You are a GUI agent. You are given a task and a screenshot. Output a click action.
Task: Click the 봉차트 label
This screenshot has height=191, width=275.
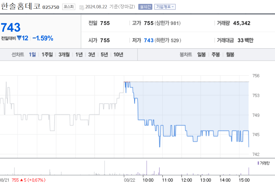click(x=186, y=54)
